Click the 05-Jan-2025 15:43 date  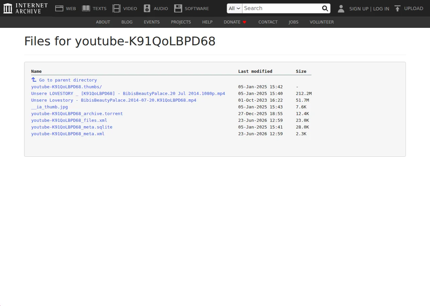(261, 107)
